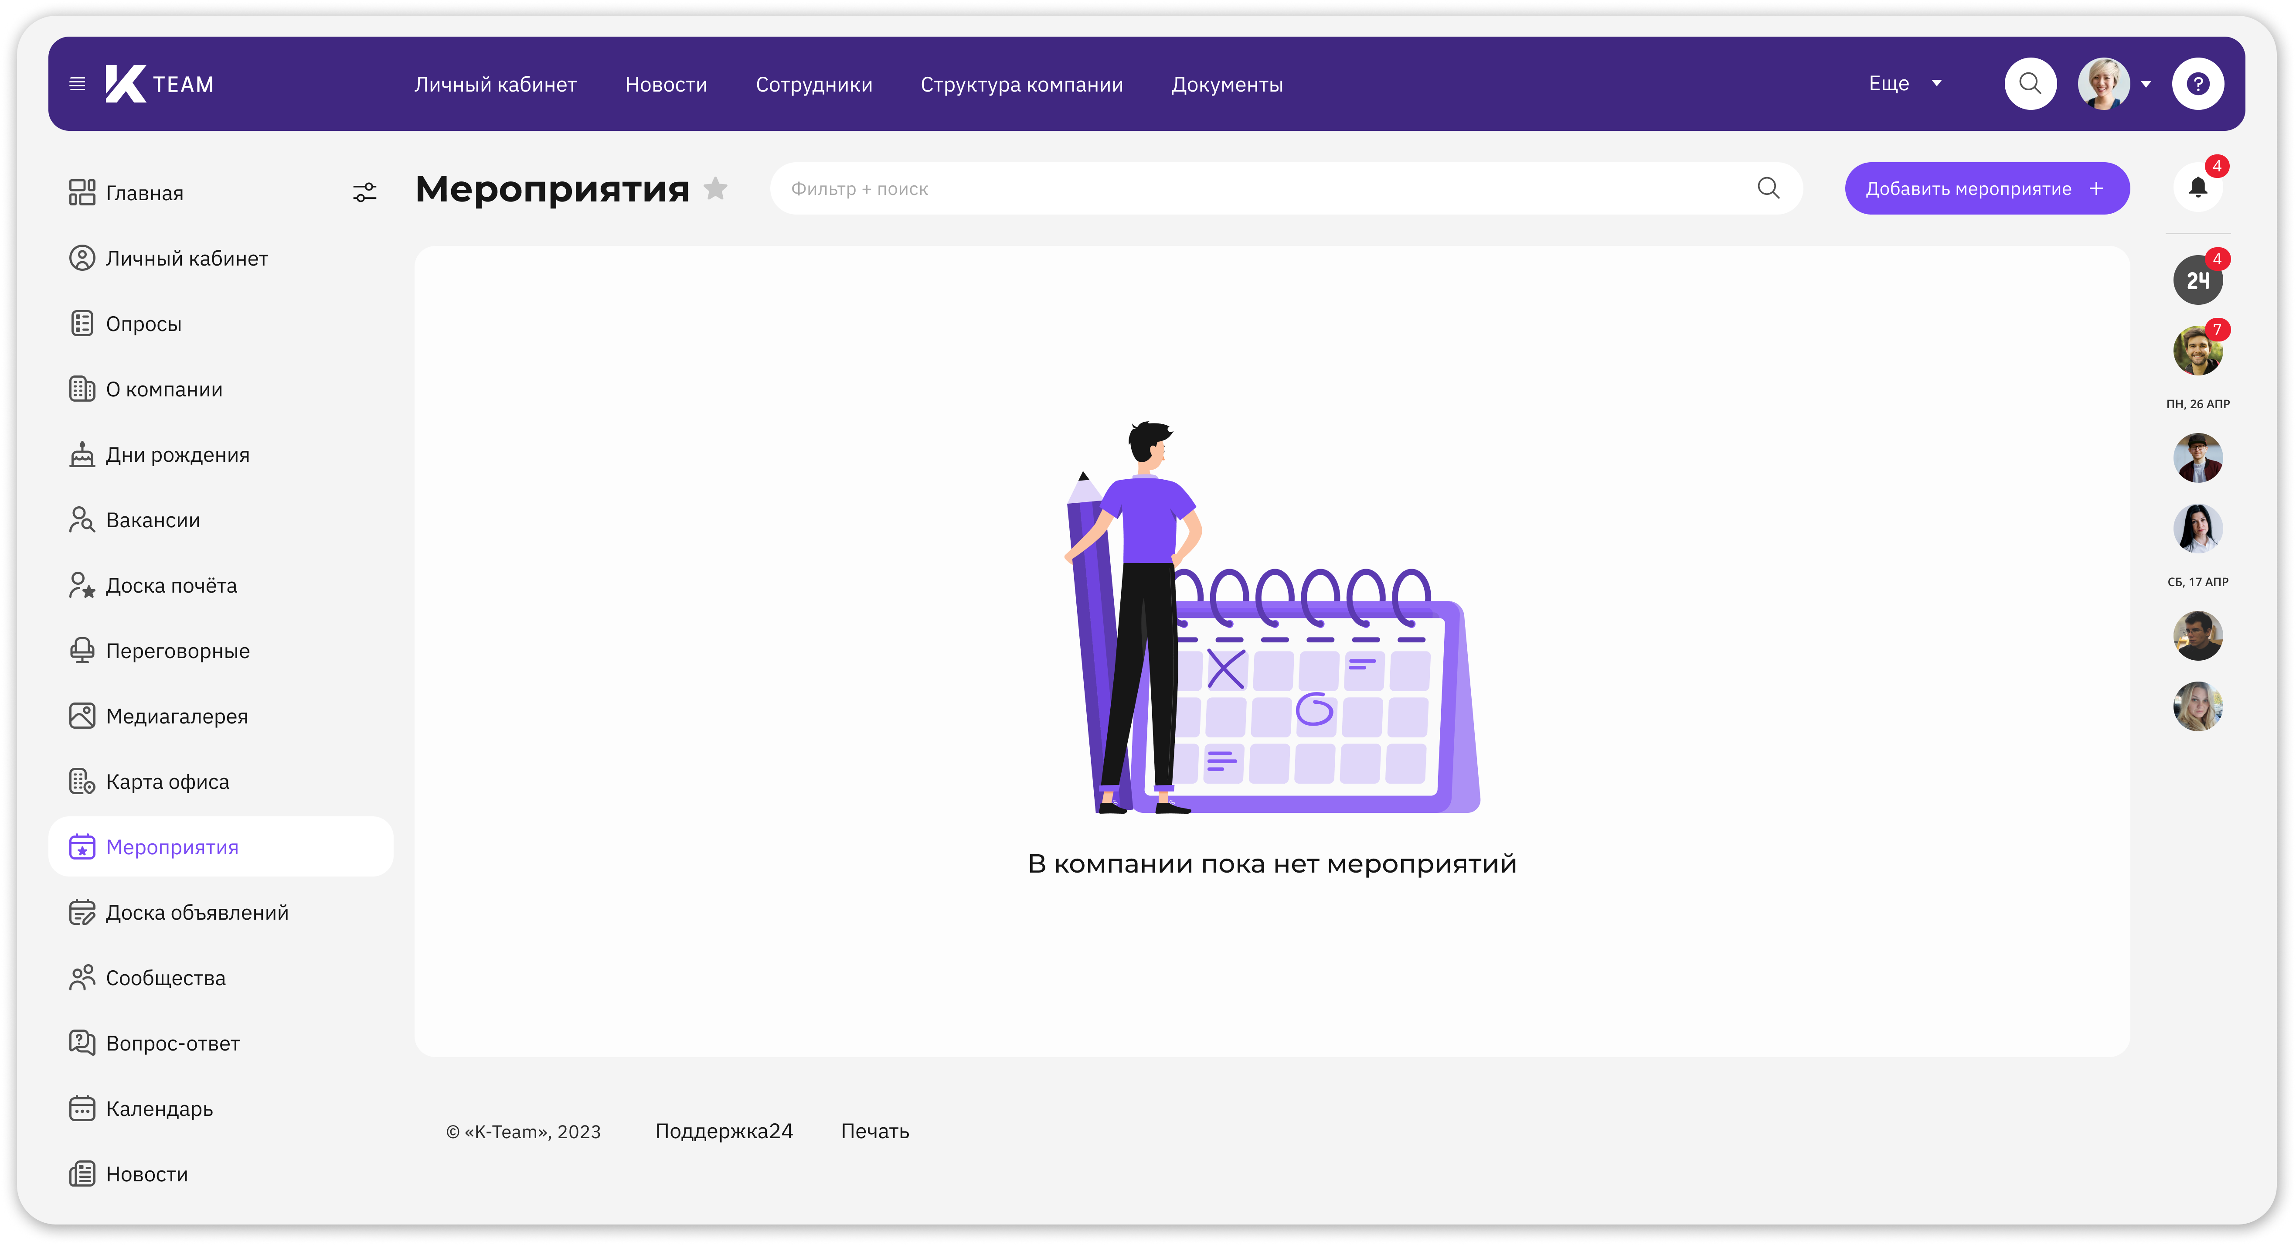Click the magnifier in filter field
Image resolution: width=2296 pixels, height=1245 pixels.
click(x=1769, y=188)
